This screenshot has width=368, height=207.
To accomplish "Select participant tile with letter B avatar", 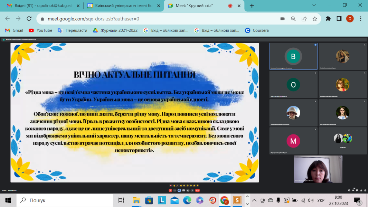I will point(293,56).
